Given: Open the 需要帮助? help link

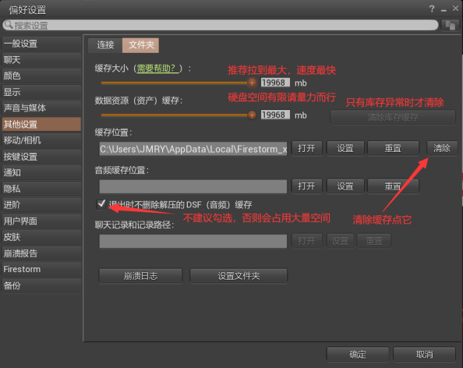Looking at the screenshot, I should (x=157, y=69).
